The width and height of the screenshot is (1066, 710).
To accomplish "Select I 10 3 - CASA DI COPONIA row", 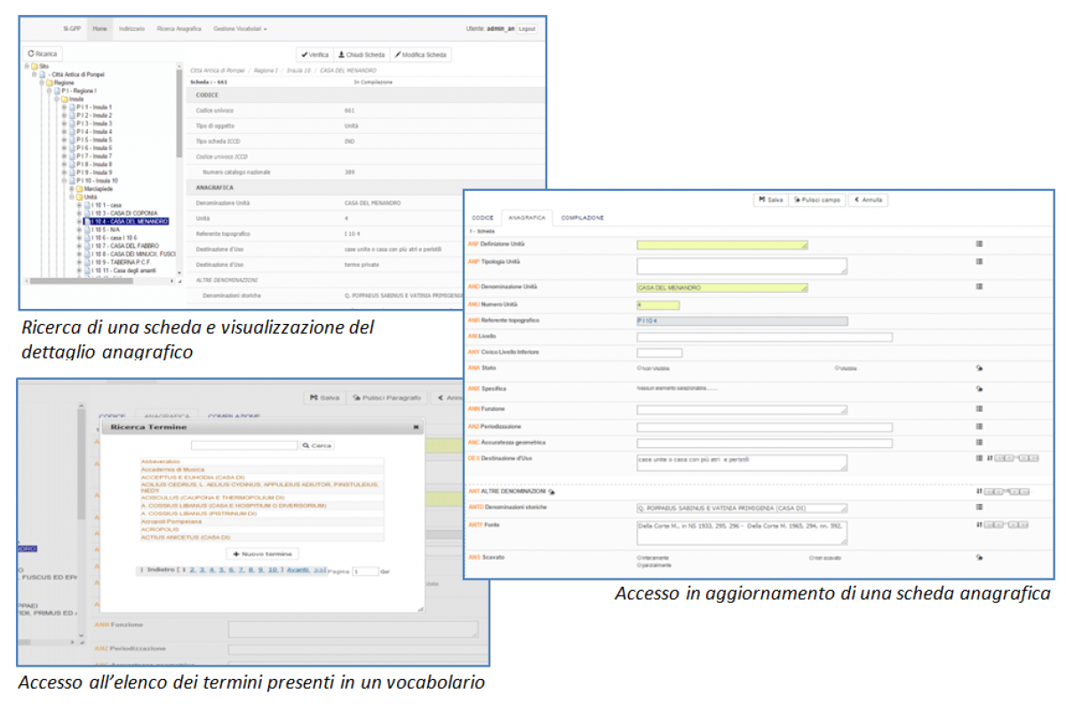I will click(x=123, y=213).
